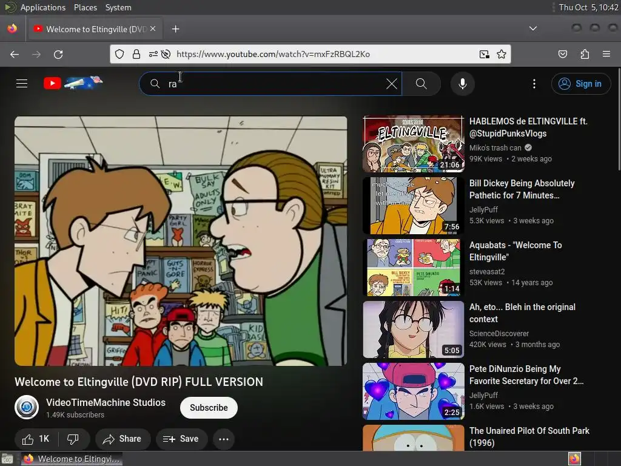Click the clock date in top panel
Screen dimensions: 621x466
tap(588, 7)
